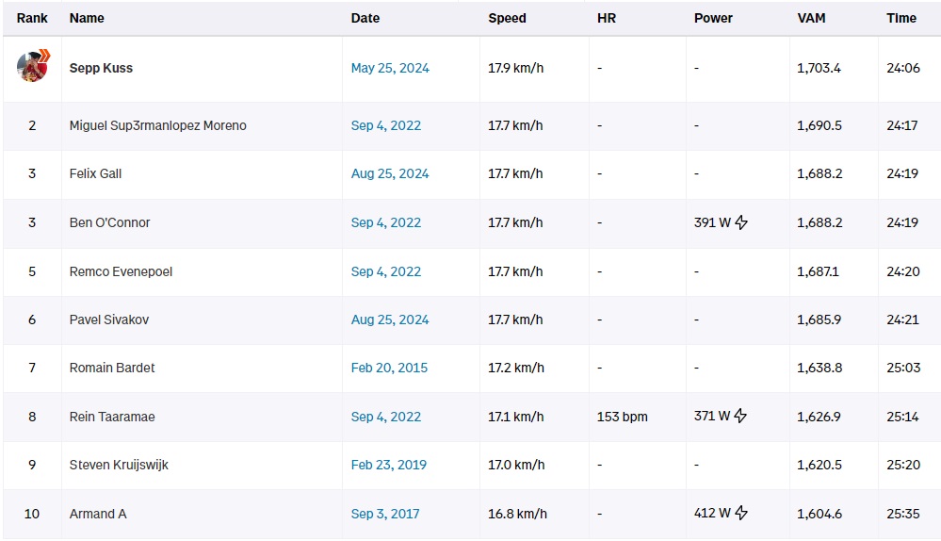The image size is (941, 541).
Task: Open the Sep 3, 2017 activity link
Action: [385, 514]
